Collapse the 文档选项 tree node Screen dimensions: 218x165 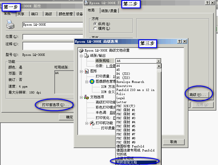click(x=81, y=97)
